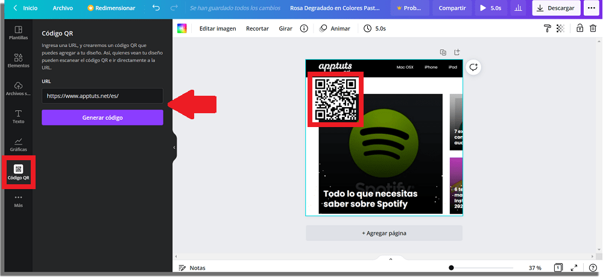This screenshot has width=603, height=277.
Task: Open the Elementos sidebar panel
Action: coord(19,61)
